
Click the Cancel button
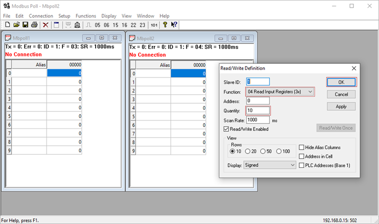pos(341,94)
